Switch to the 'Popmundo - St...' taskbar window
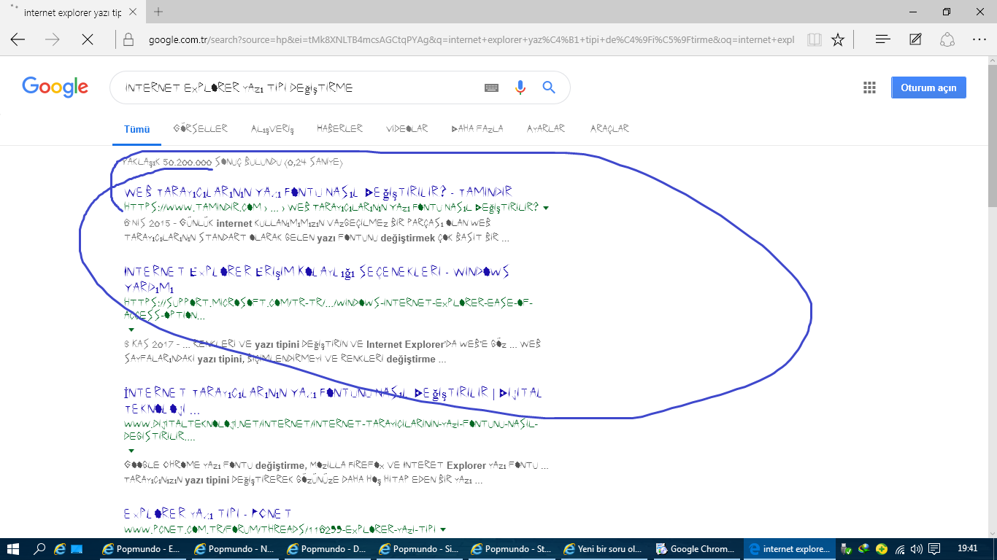The width and height of the screenshot is (997, 560). pos(511,548)
